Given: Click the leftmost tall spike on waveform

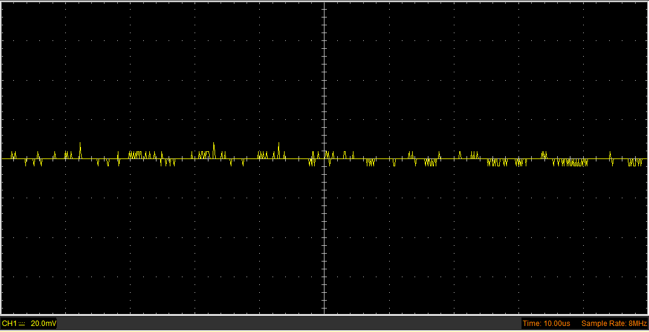Looking at the screenshot, I should click(x=80, y=145).
